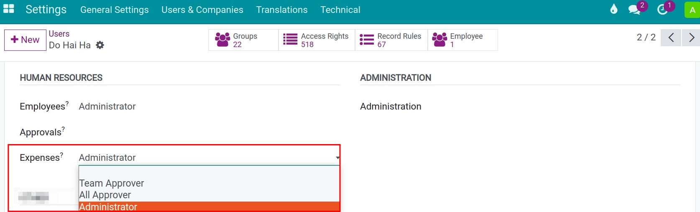
Task: Open the Groups 22 stat button
Action: click(243, 40)
